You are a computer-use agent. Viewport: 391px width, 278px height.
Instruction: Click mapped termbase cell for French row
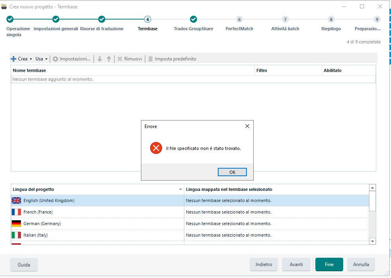pyautogui.click(x=276, y=212)
